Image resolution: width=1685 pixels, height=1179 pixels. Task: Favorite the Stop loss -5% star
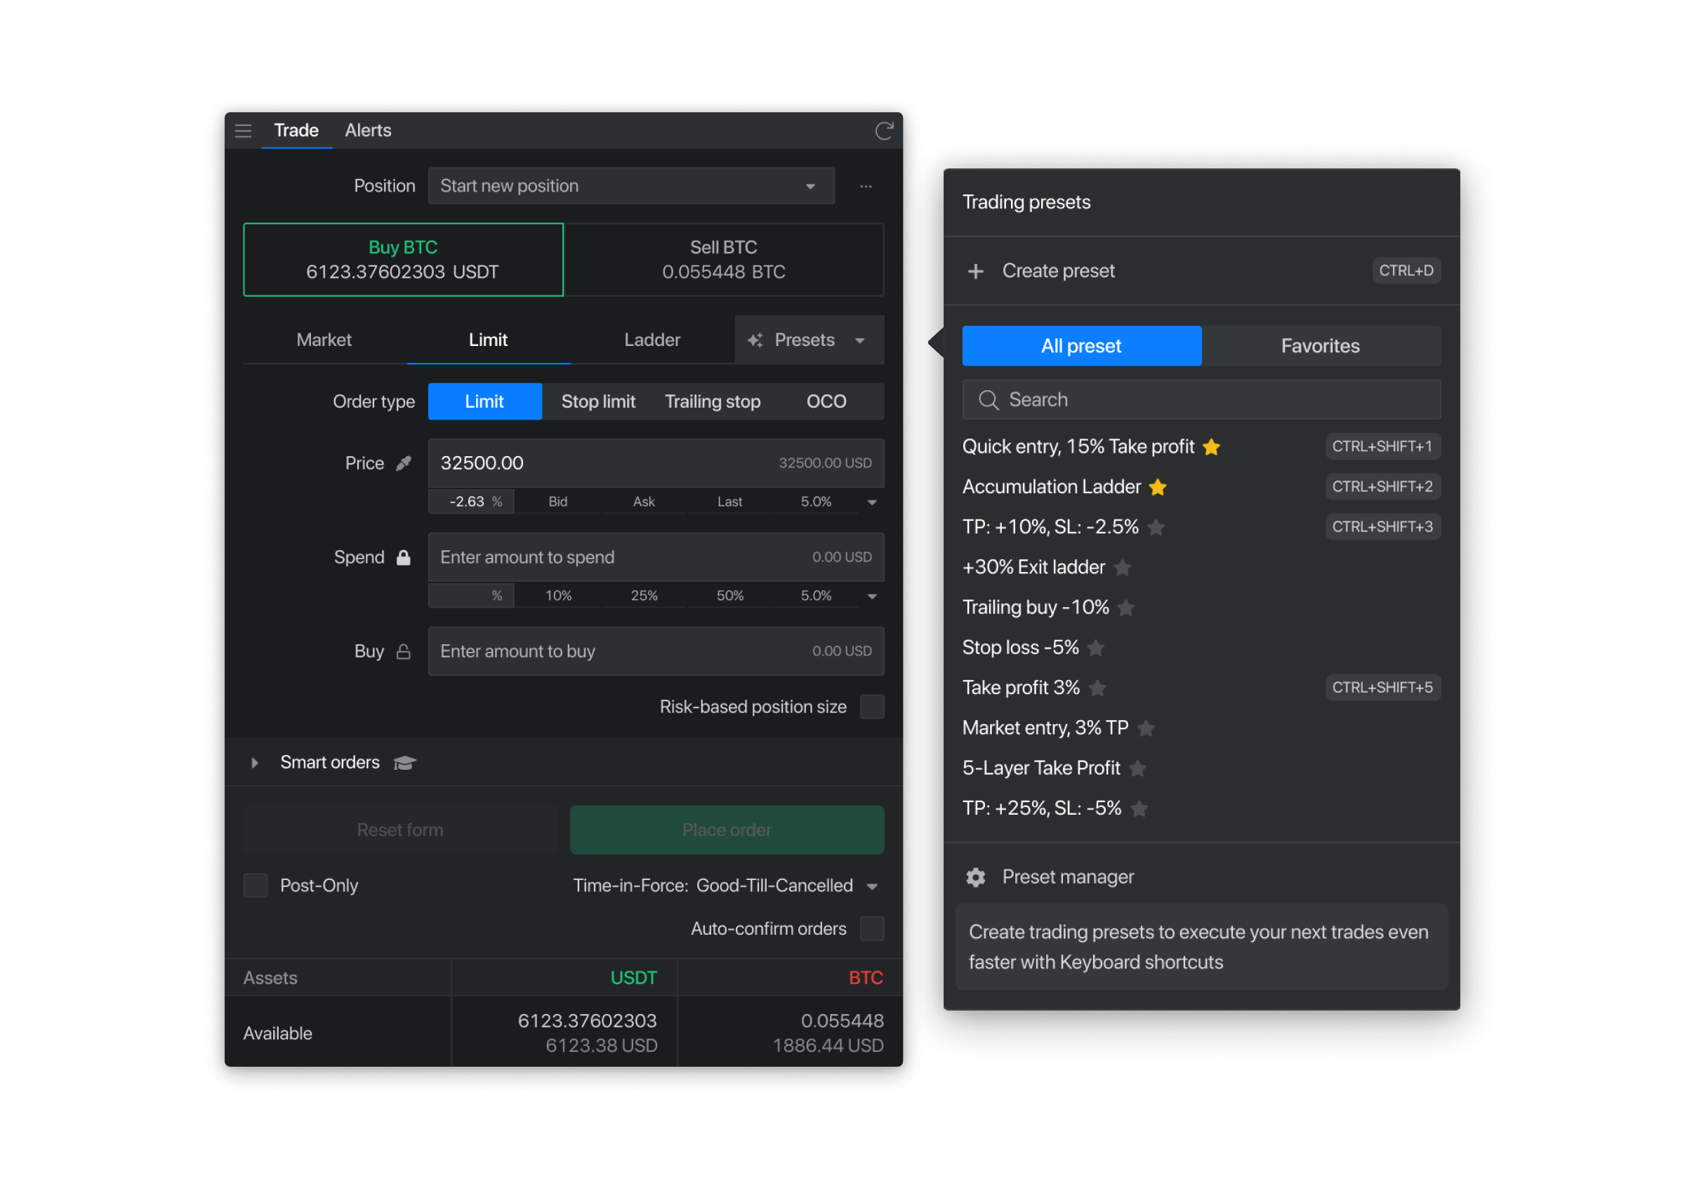tap(1096, 648)
